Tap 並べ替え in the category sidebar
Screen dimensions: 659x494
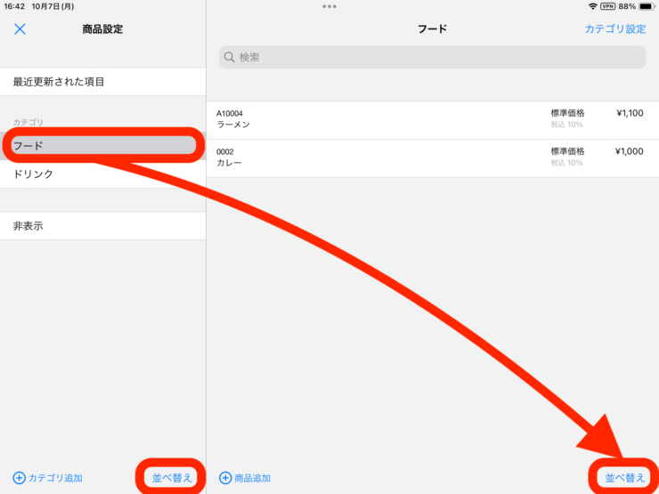pos(172,478)
